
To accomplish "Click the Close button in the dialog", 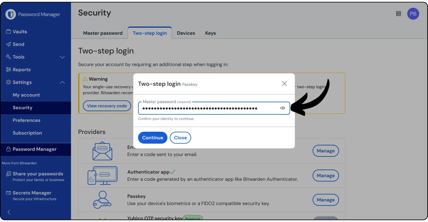I will coord(180,138).
